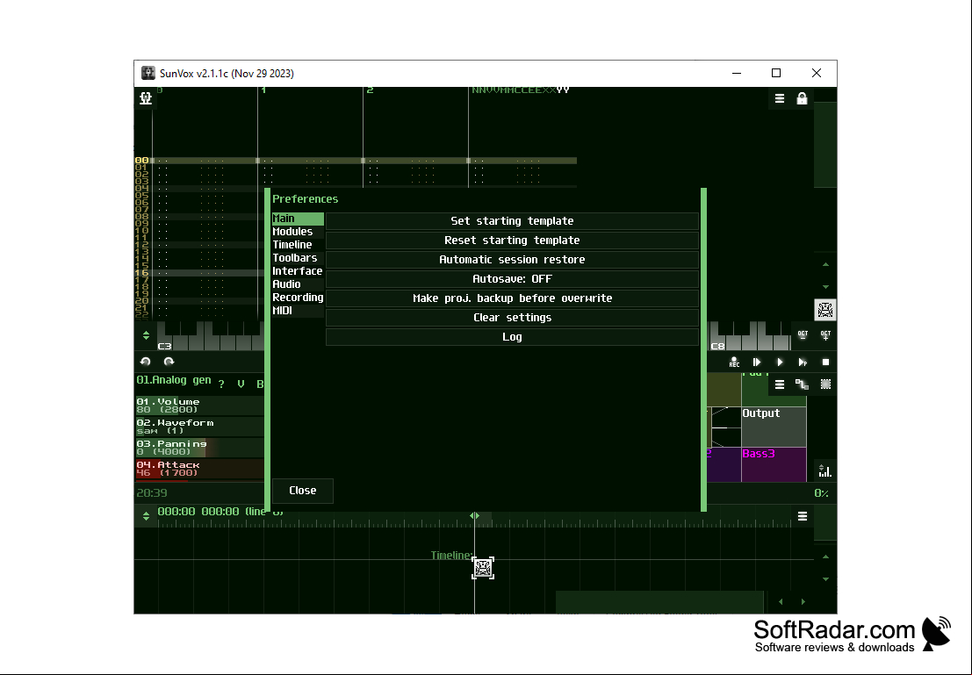972x675 pixels.
Task: Click the timeline down arrow
Action: click(825, 579)
